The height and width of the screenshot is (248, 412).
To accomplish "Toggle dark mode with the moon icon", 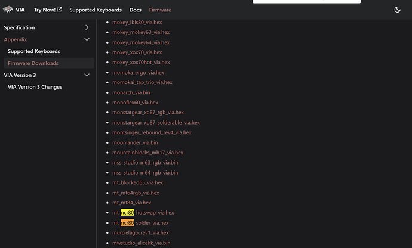I will point(397,10).
